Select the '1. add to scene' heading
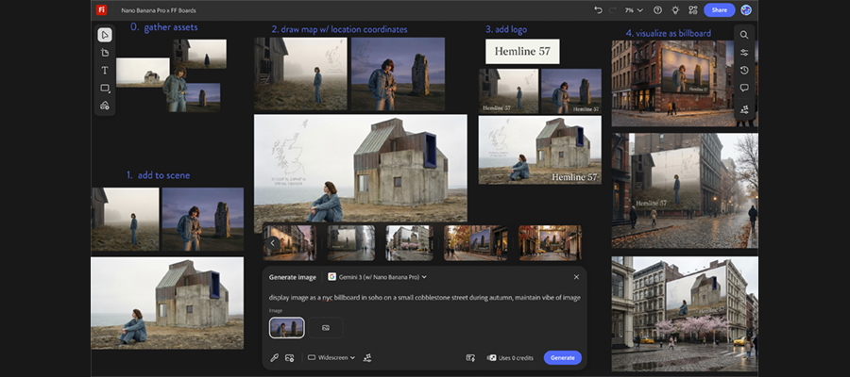Screen dimensions: 850x377 pyautogui.click(x=158, y=175)
